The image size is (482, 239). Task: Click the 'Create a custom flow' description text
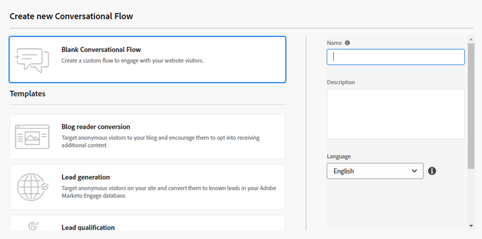pos(132,61)
